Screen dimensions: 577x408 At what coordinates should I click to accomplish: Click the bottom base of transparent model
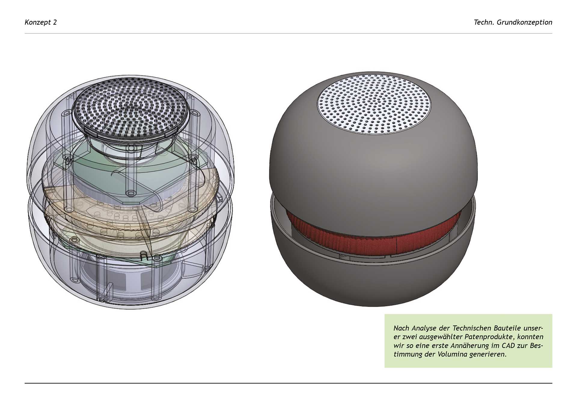[131, 288]
